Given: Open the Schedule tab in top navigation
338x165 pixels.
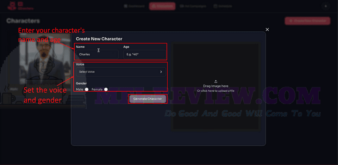Looking at the screenshot, I should (x=223, y=6).
